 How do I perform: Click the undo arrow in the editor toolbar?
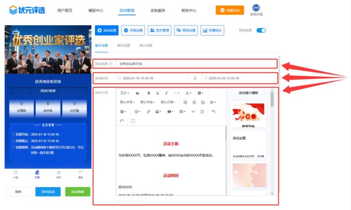point(213,112)
